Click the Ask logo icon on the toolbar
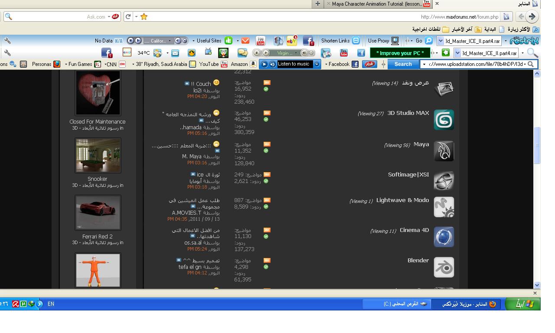 (369, 64)
